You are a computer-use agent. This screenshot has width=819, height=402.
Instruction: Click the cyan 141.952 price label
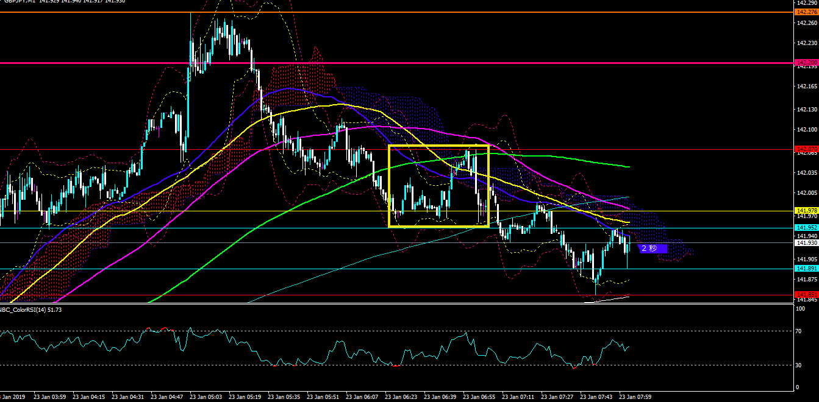[807, 228]
